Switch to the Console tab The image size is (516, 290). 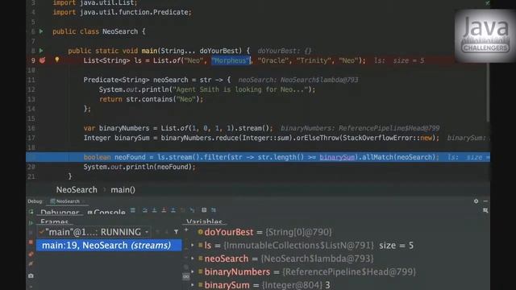coord(106,213)
